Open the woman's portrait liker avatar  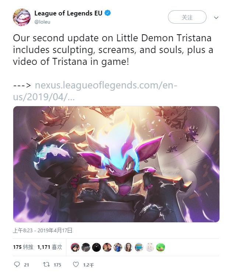[129, 247]
